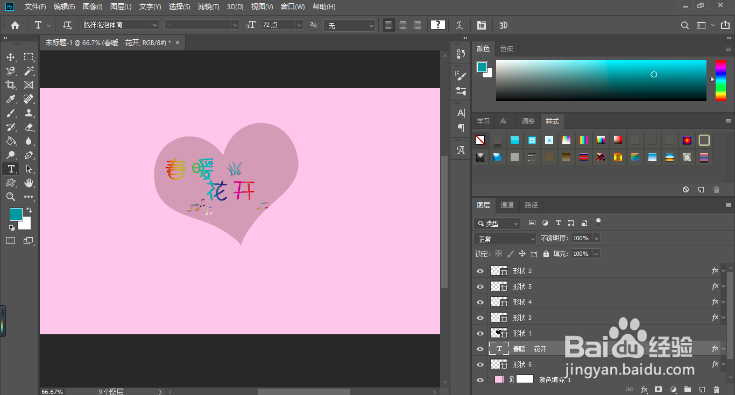Image resolution: width=735 pixels, height=395 pixels.
Task: Delete the selected layer with trash icon
Action: coord(716,389)
